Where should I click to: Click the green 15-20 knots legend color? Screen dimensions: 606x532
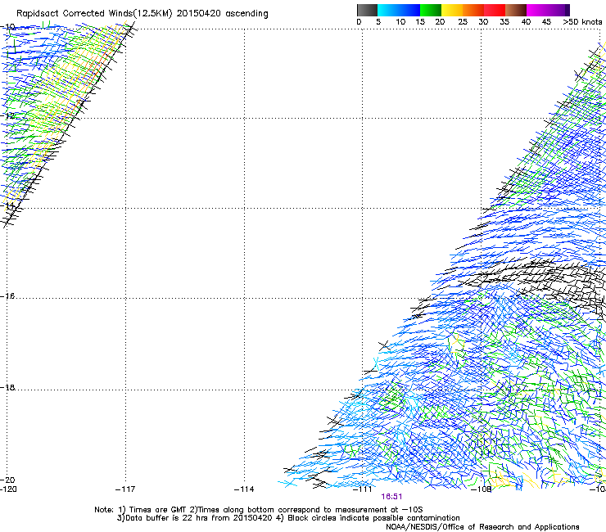(x=431, y=10)
